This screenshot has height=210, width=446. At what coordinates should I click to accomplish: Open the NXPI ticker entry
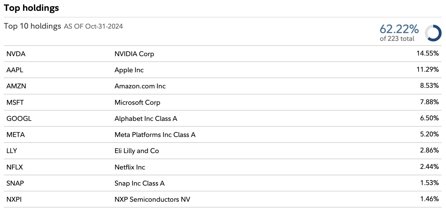tap(14, 199)
